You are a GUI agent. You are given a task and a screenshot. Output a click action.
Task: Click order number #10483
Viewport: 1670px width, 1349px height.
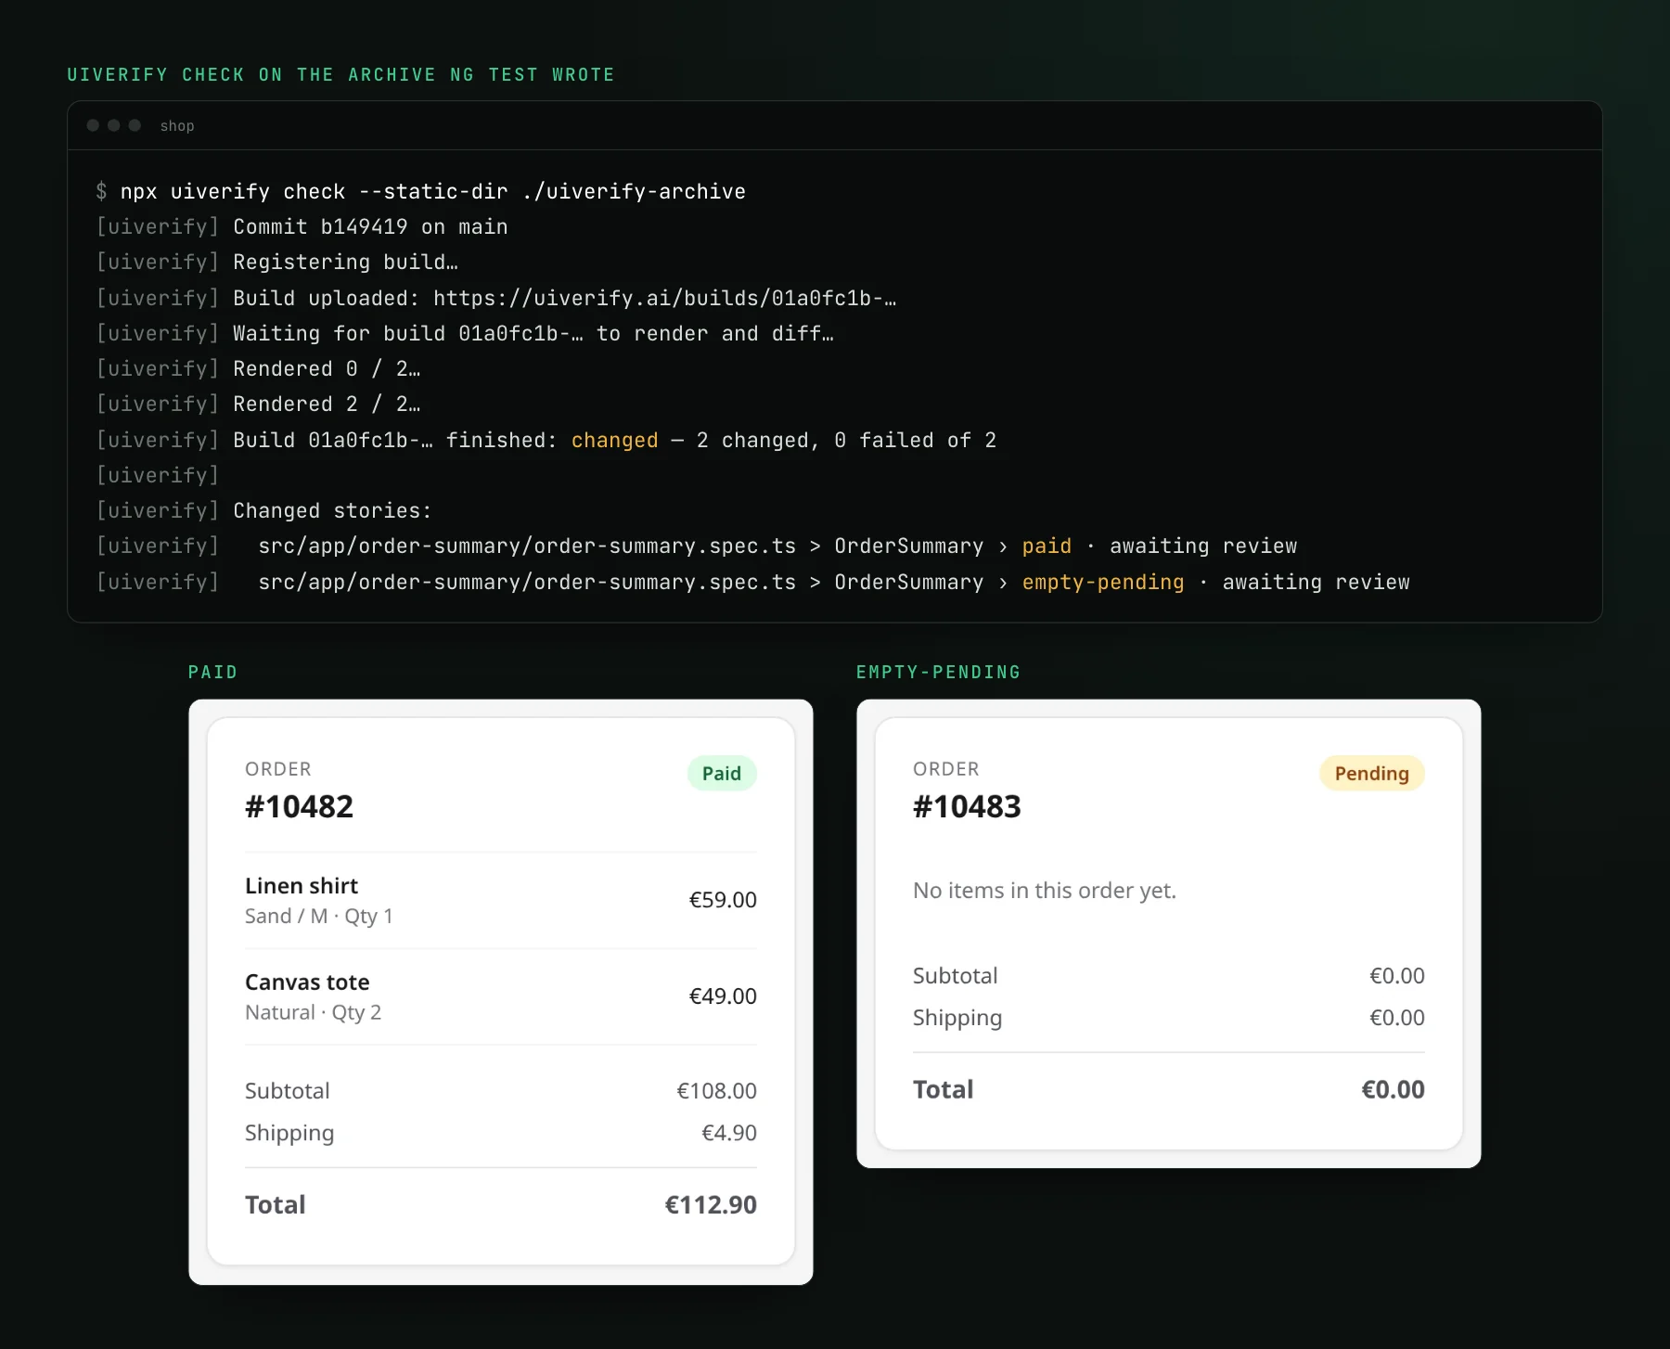click(967, 806)
